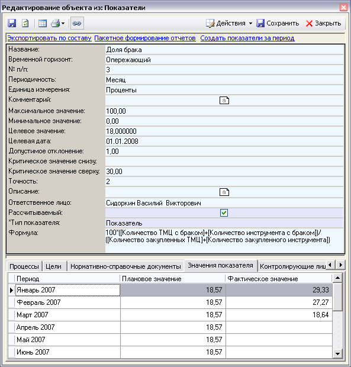Select the Значения показателя tab

point(221,265)
